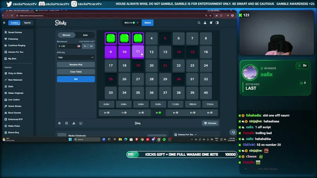Open the Fairness button
This screenshot has width=317, height=178.
pyautogui.click(x=210, y=123)
